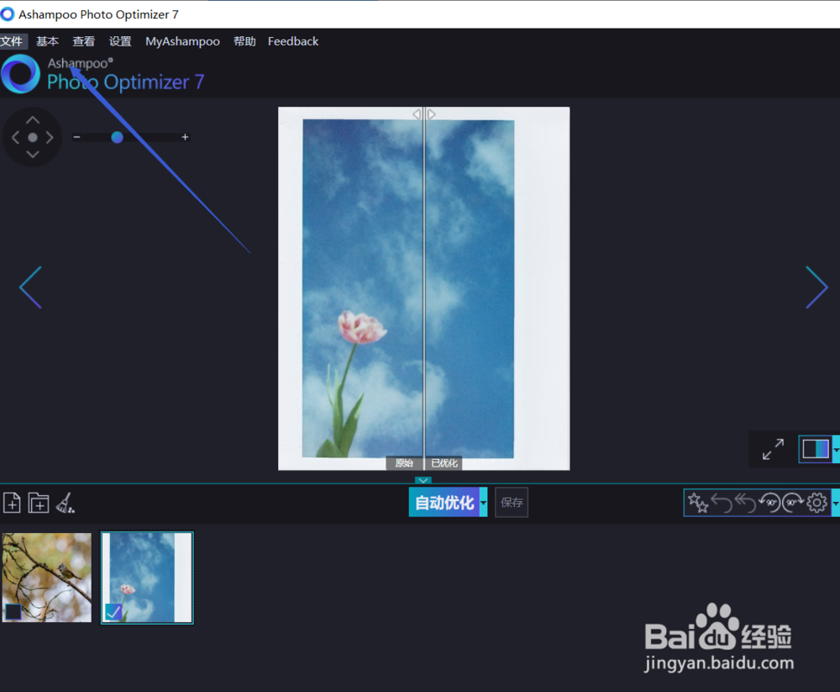The image size is (840, 692).
Task: Rotate image 90° clockwise
Action: tap(793, 503)
